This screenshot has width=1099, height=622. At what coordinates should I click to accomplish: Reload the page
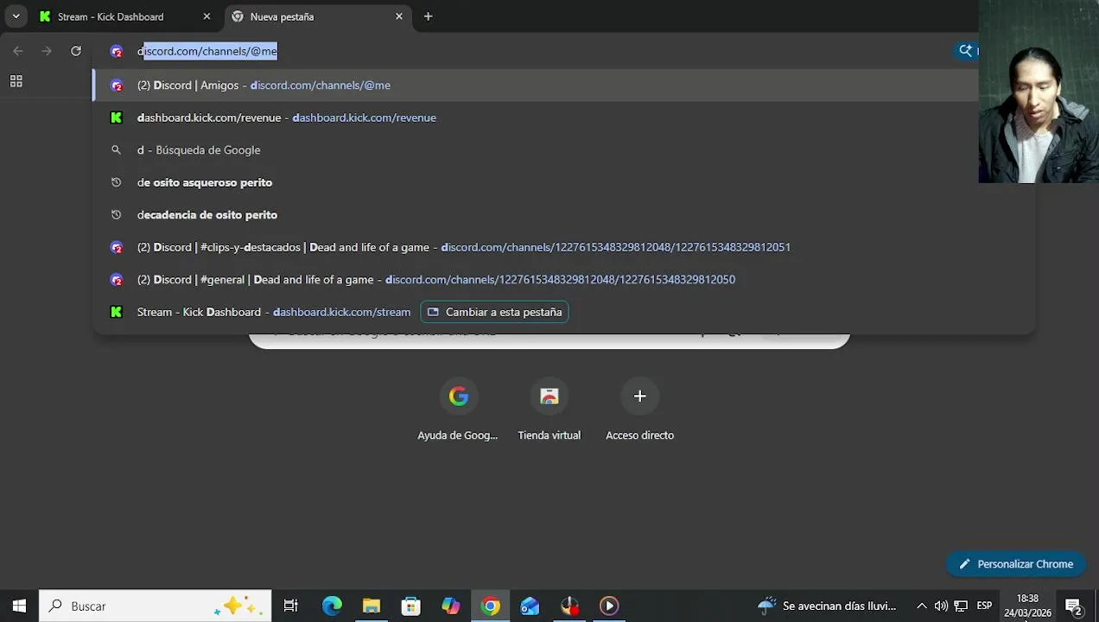coord(76,51)
